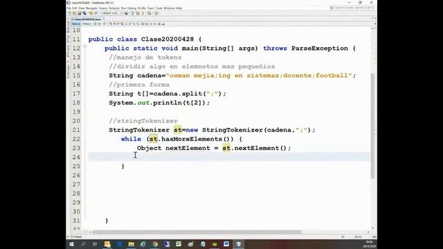Open Word from the taskbar
Image resolution: width=443 pixels, height=249 pixels.
pyautogui.click(x=226, y=244)
